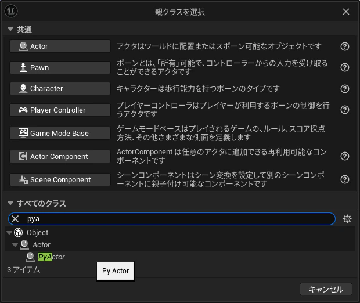Select Scene Component class button
Image resolution: width=360 pixels, height=303 pixels.
tap(60, 179)
